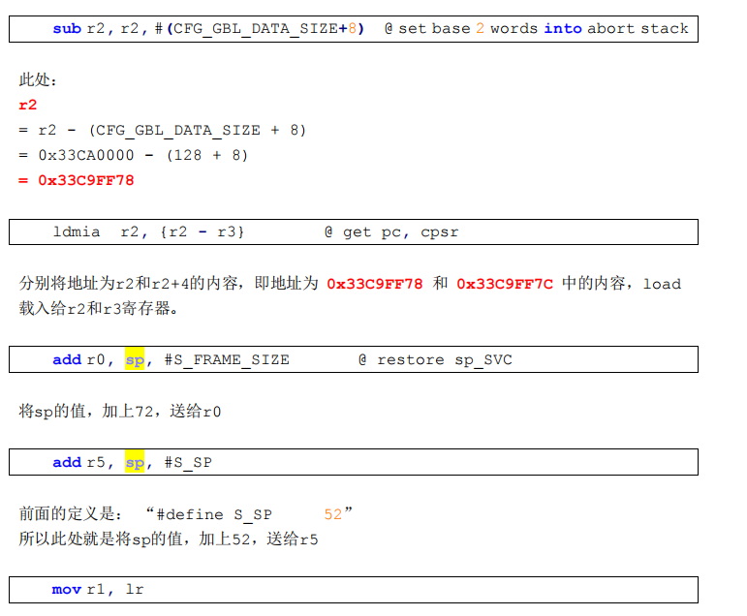Screen dimensions: 747x616
Task: Click the 'sub' keyword in first code box
Action: pyautogui.click(x=67, y=29)
